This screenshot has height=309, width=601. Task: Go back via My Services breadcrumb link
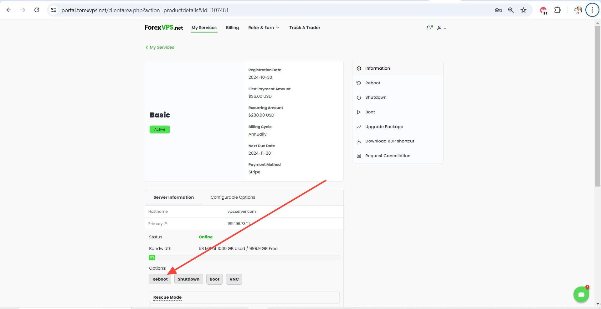[160, 47]
